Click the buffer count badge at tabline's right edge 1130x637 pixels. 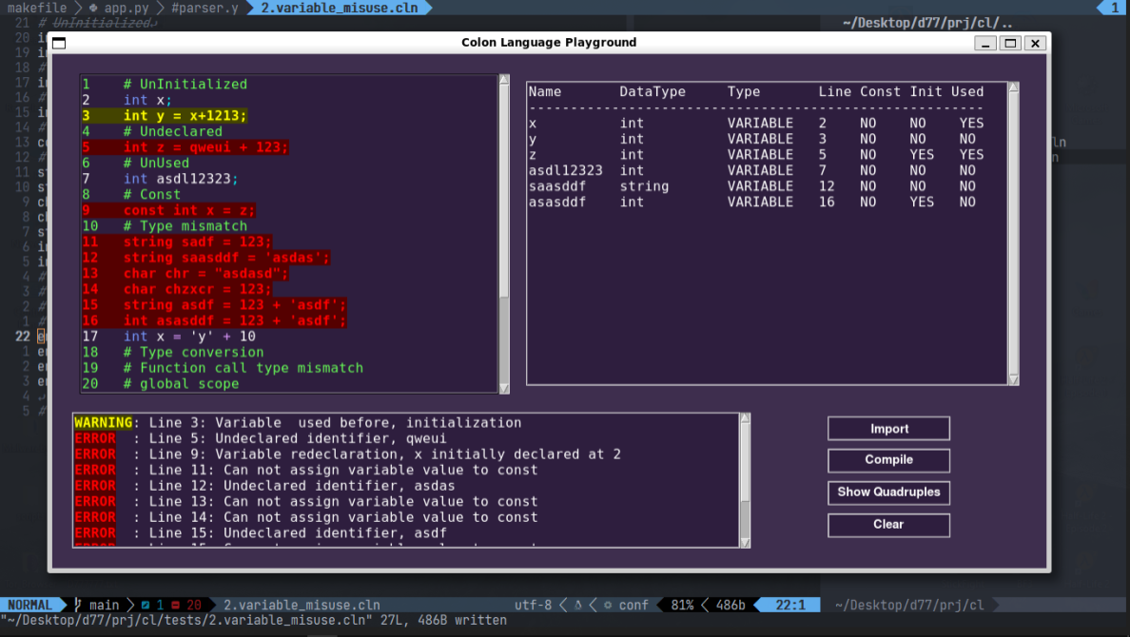pos(1112,8)
